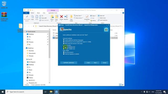The height and width of the screenshot is (94, 168).
Task: Open the Music folder in navigation pane
Action: pyautogui.click(x=30, y=70)
